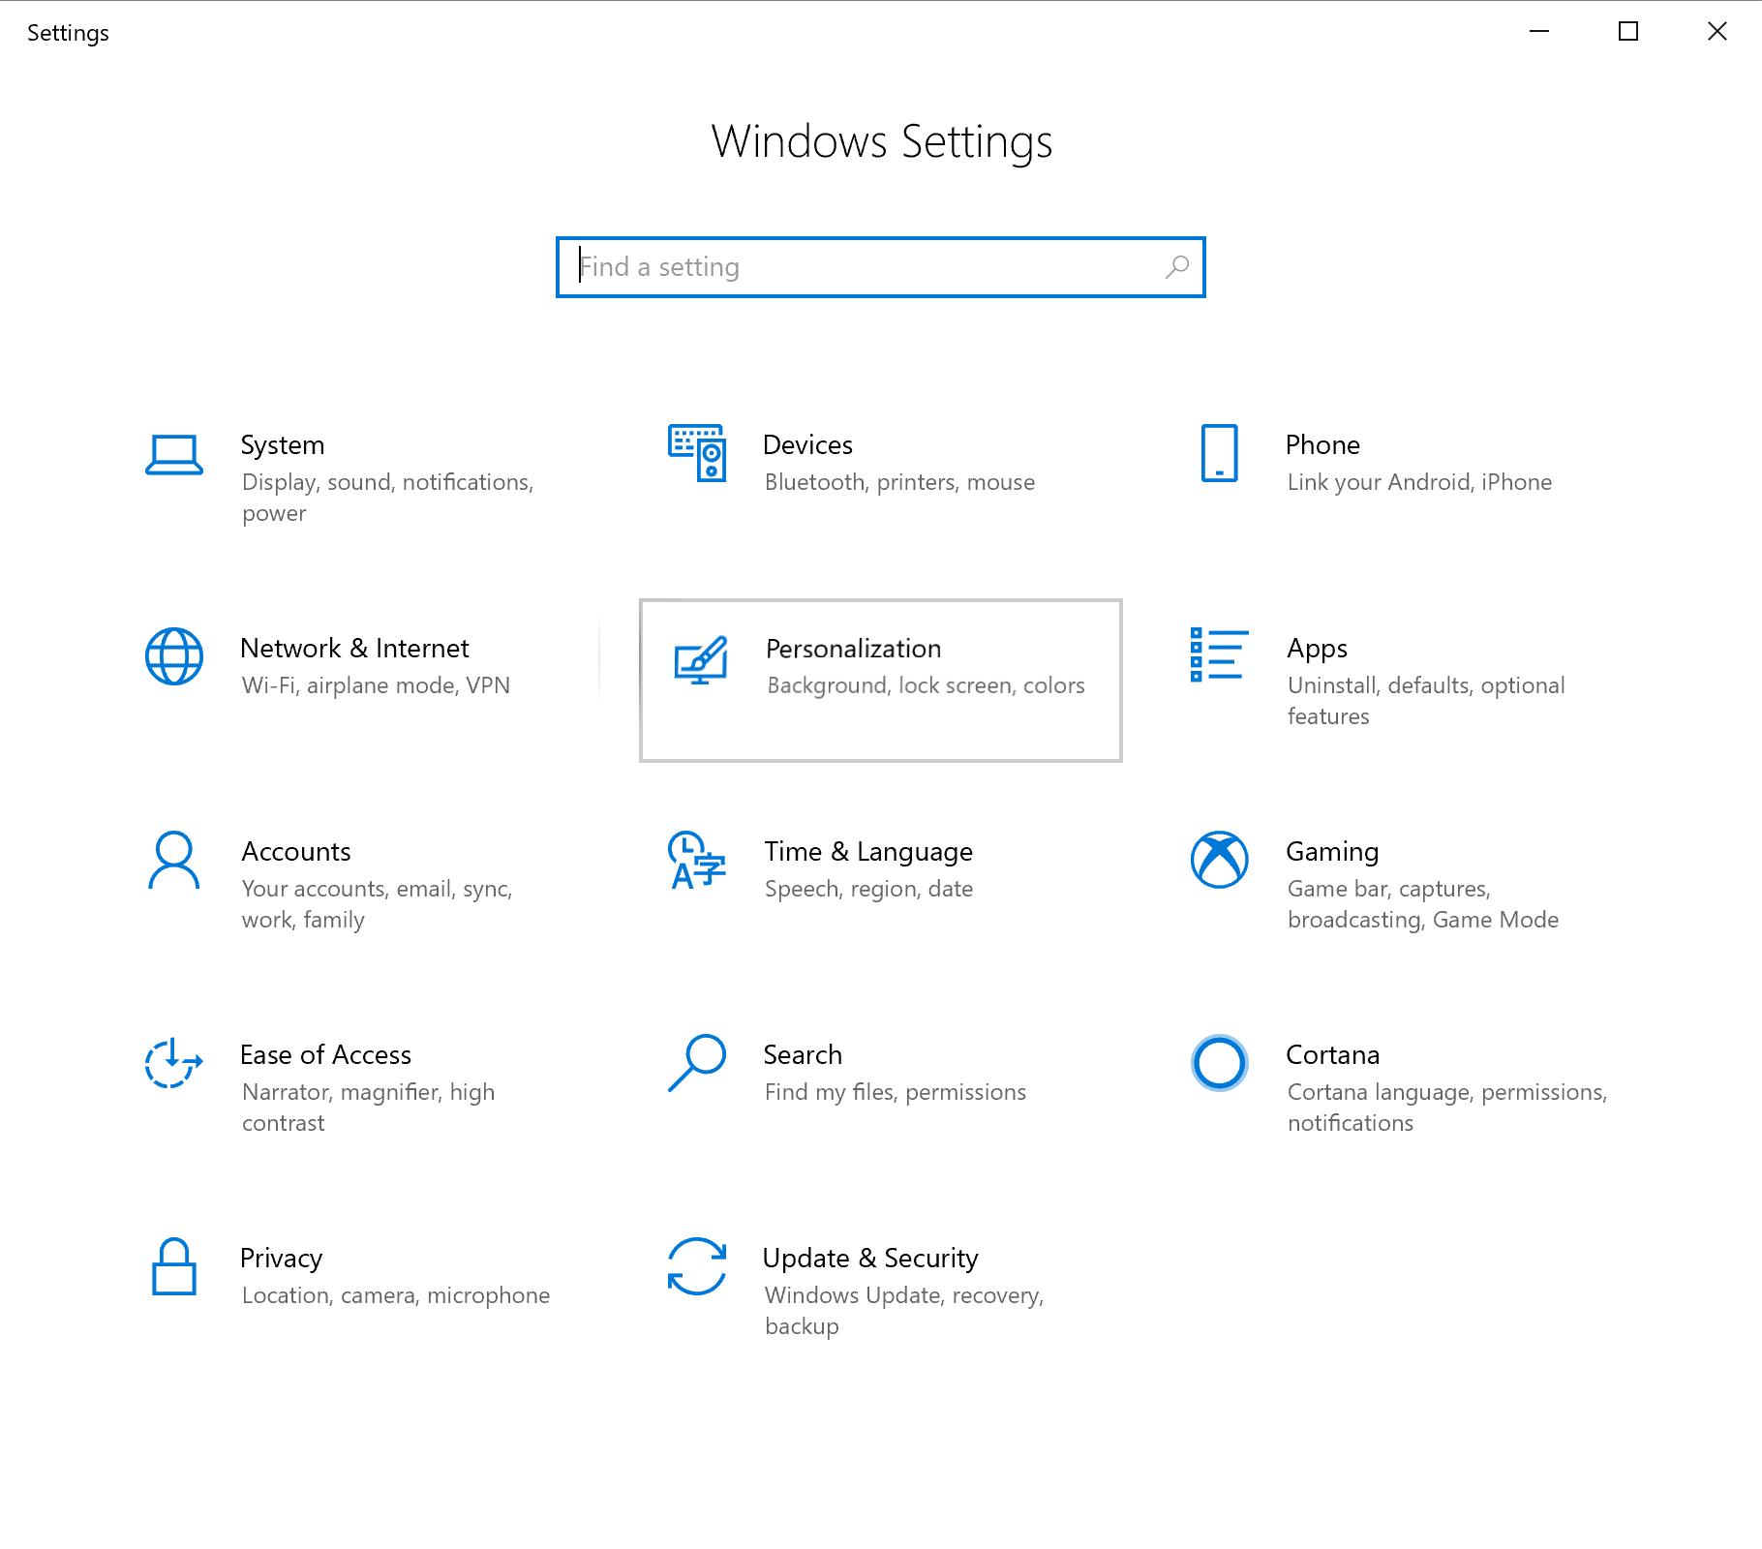Open Ease of Access title
The image size is (1762, 1549).
(x=326, y=1055)
